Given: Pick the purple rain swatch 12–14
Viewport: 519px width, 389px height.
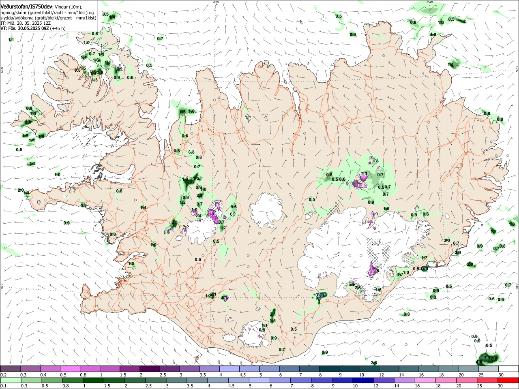Looking at the screenshot, I should [x=384, y=380].
